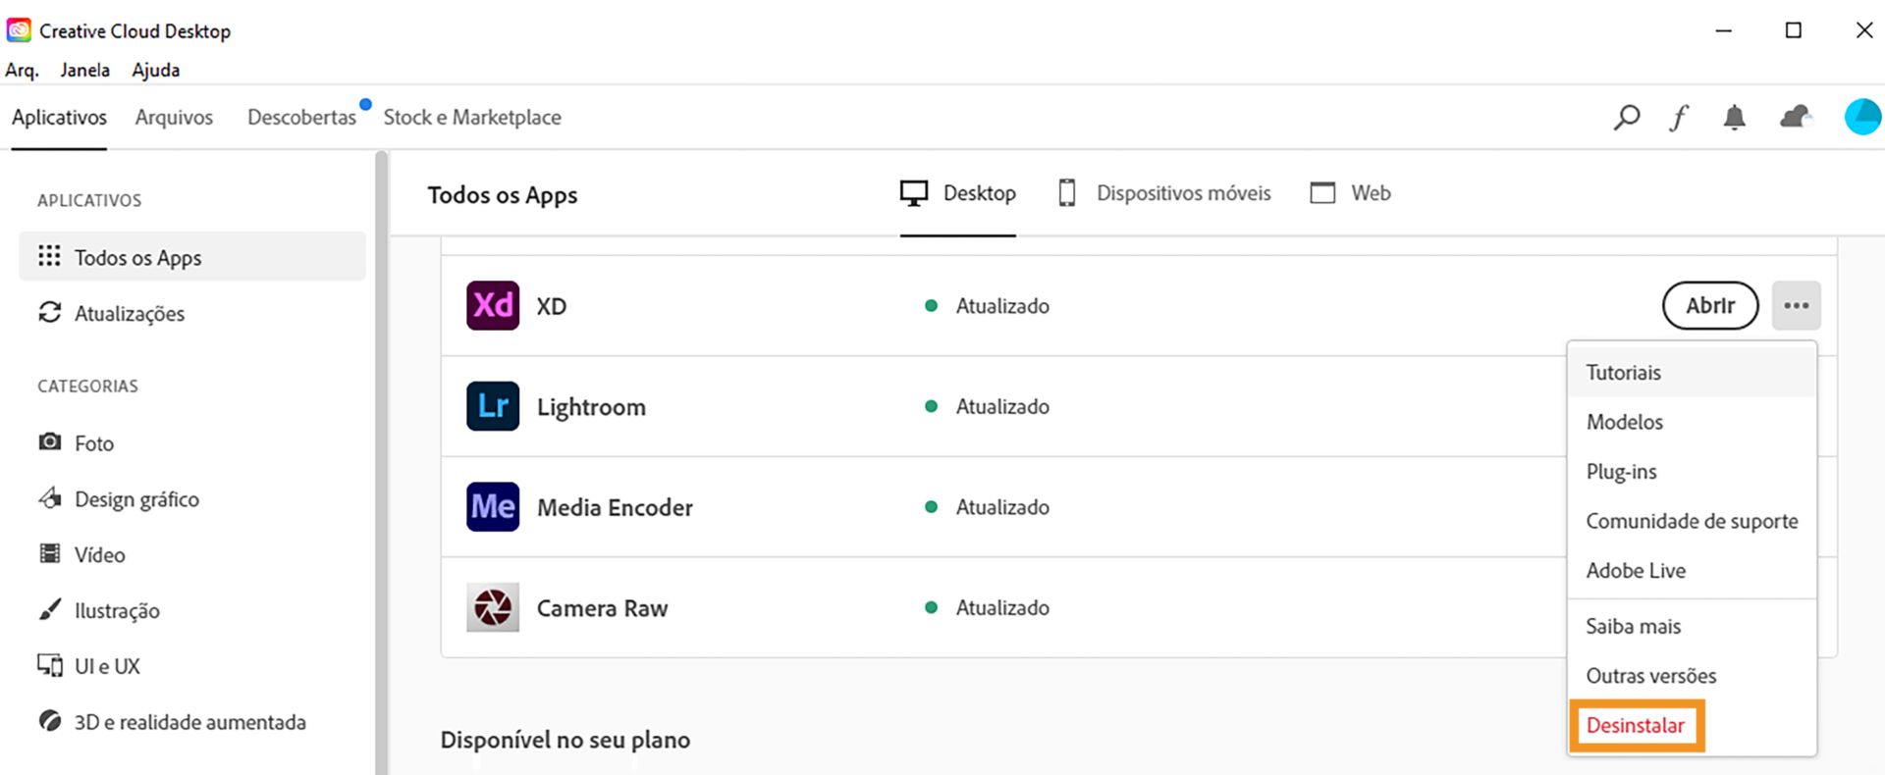This screenshot has height=775, width=1885.
Task: Open the account profile avatar
Action: 1862,117
